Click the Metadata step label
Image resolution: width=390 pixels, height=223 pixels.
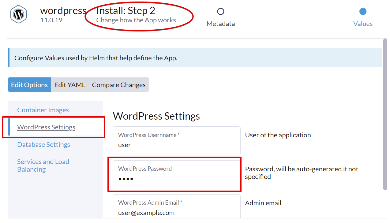(x=220, y=24)
